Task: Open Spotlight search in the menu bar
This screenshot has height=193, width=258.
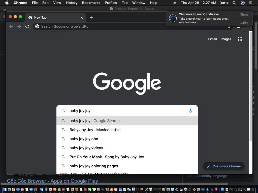Action: (234, 3)
